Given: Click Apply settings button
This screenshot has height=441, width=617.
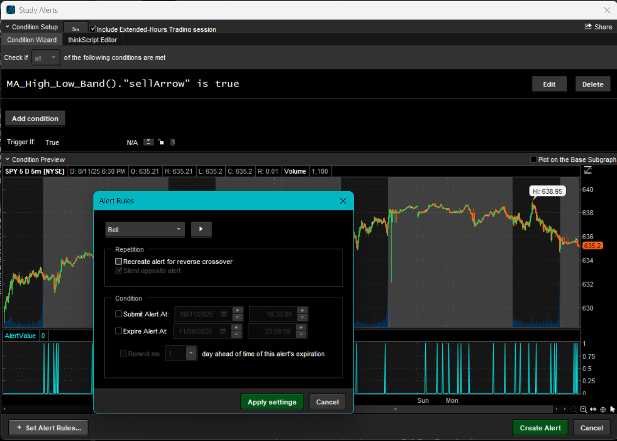Looking at the screenshot, I should [272, 402].
